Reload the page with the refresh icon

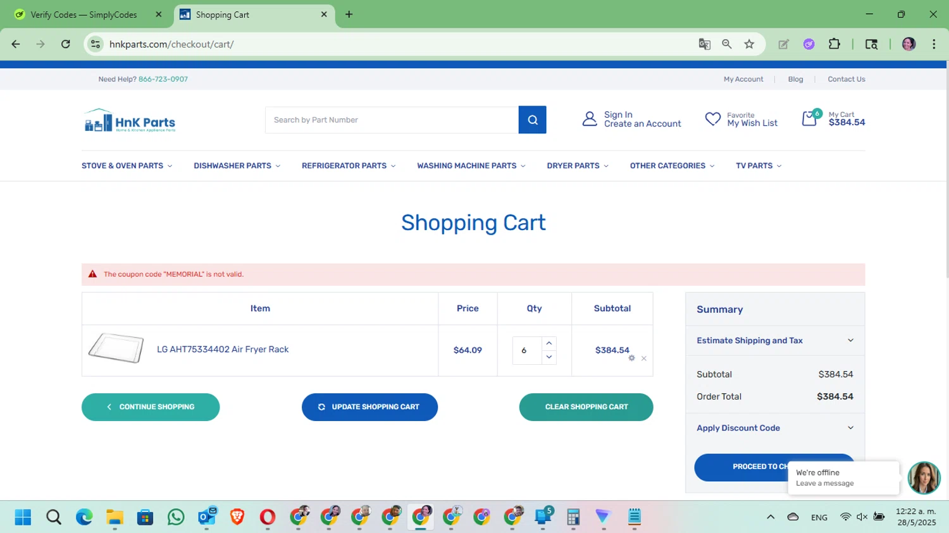66,44
